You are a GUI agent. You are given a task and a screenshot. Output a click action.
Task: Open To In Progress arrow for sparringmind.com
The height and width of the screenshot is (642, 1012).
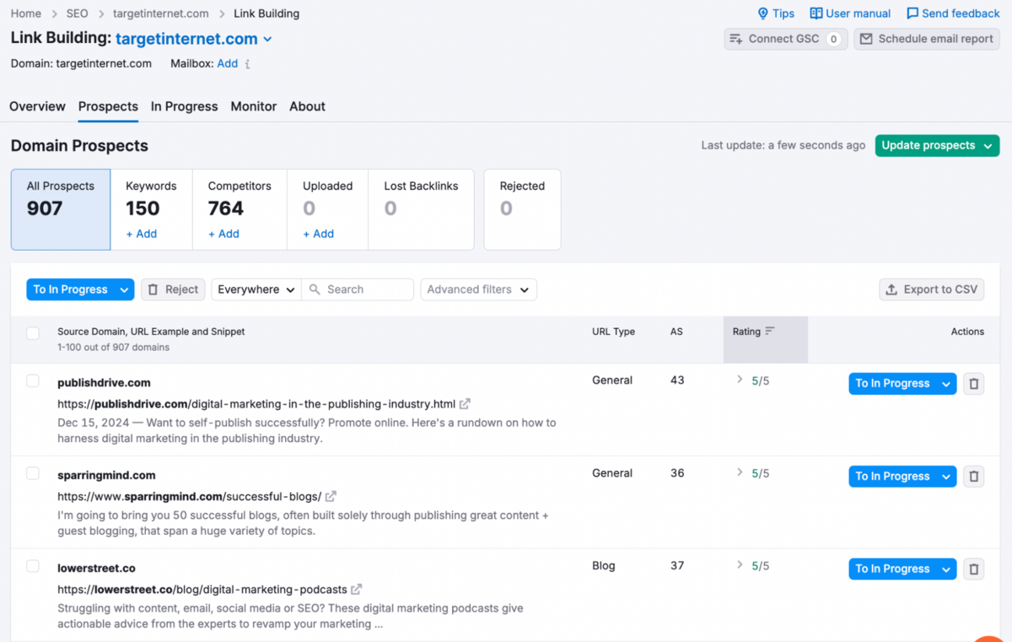pos(946,477)
